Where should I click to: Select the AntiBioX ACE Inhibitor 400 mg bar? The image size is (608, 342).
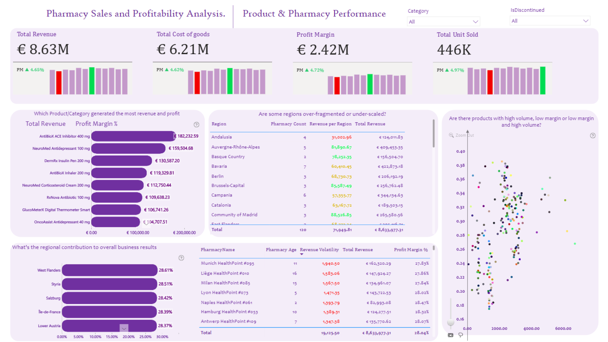tap(133, 136)
